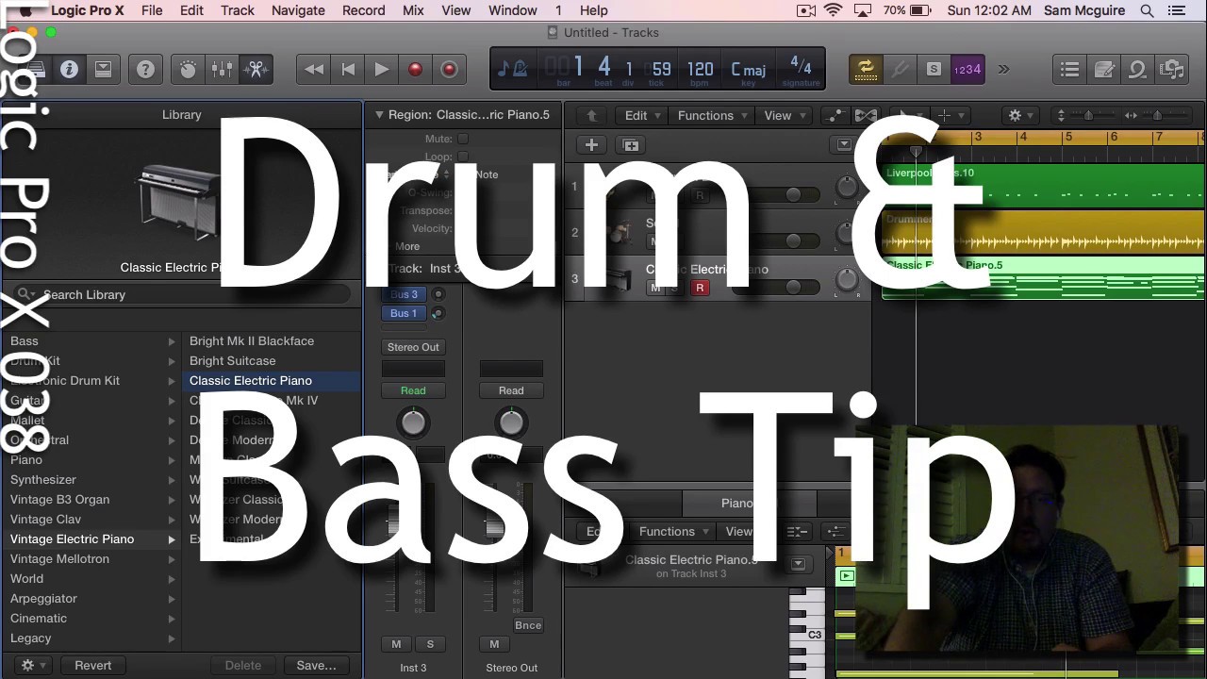Expand the Bass library category
The image size is (1207, 679).
(x=172, y=341)
